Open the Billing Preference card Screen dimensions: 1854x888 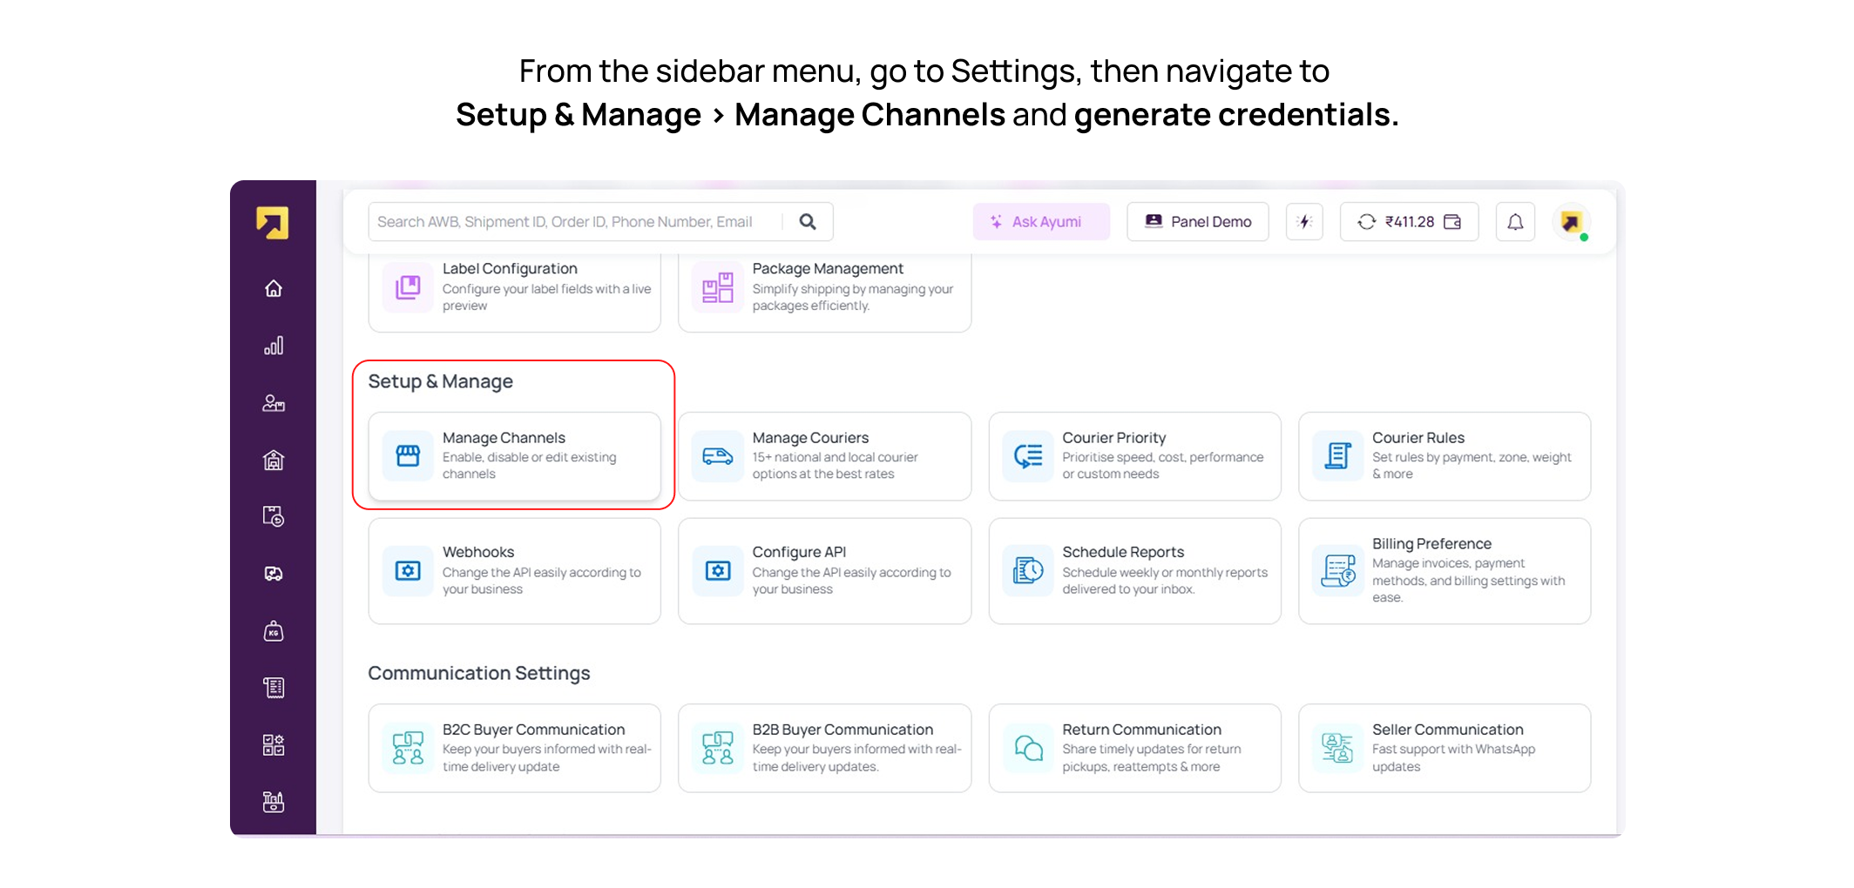(x=1445, y=571)
